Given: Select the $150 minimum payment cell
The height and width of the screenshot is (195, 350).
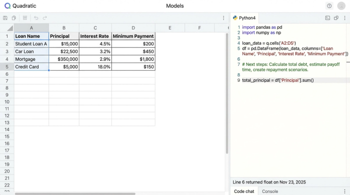Looking at the screenshot, I should (x=133, y=67).
